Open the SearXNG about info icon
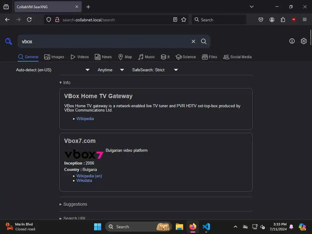Image resolution: width=312 pixels, height=234 pixels. coord(292,41)
